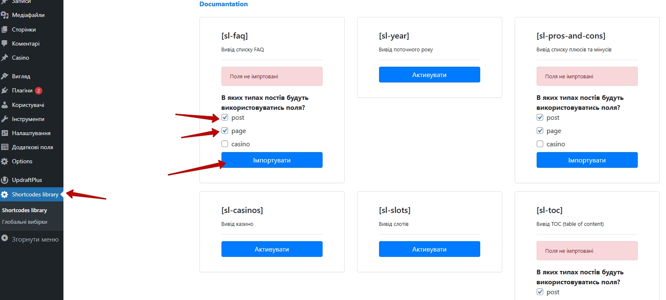Image resolution: width=666 pixels, height=300 pixels.
Task: Open Вигляд via its paintbrush icon
Action: (x=5, y=76)
